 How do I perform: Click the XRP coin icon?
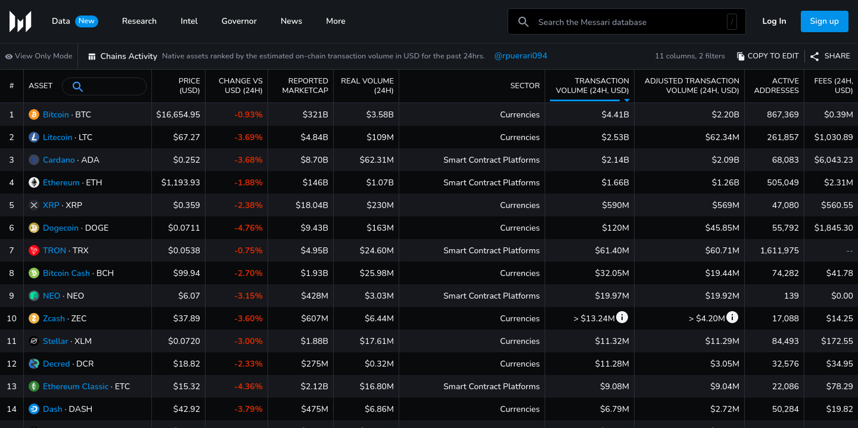pyautogui.click(x=34, y=205)
